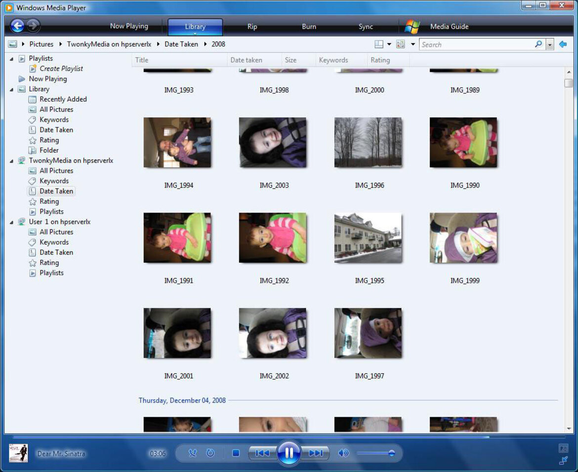Pause the current song

tap(289, 452)
